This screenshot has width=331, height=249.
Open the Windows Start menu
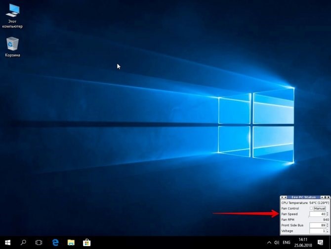(8, 243)
